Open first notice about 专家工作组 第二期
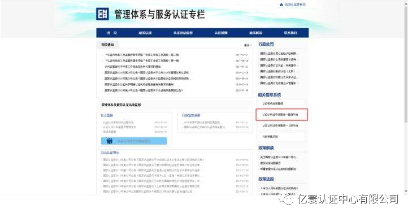The image size is (412, 217). (142, 55)
